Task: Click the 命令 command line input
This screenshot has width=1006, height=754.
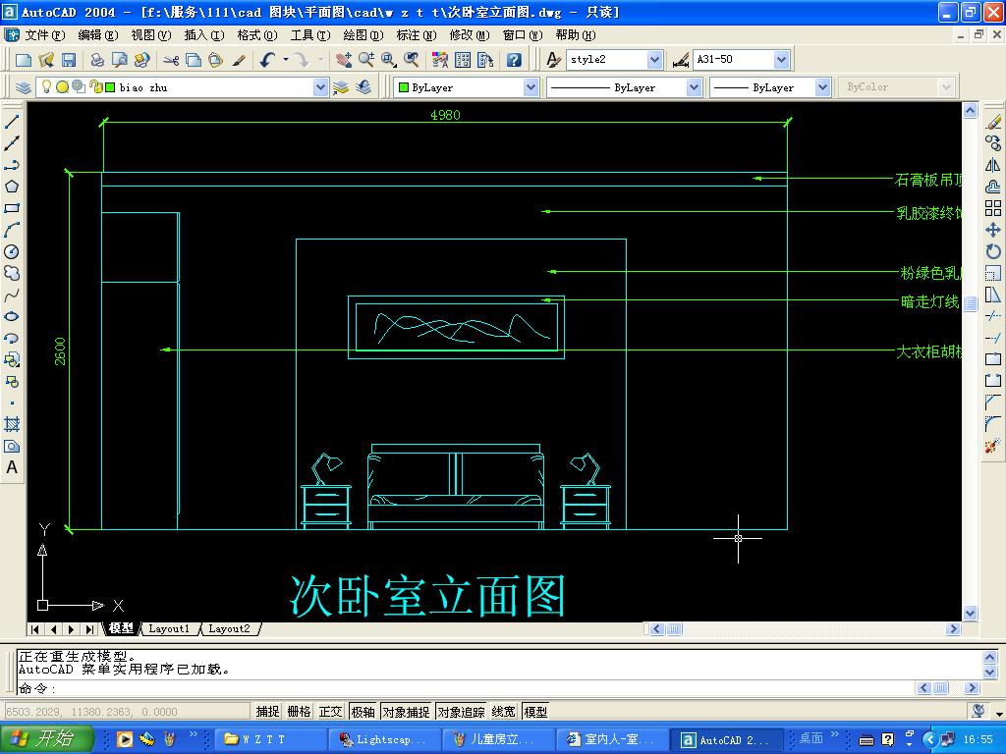Action: tap(465, 688)
